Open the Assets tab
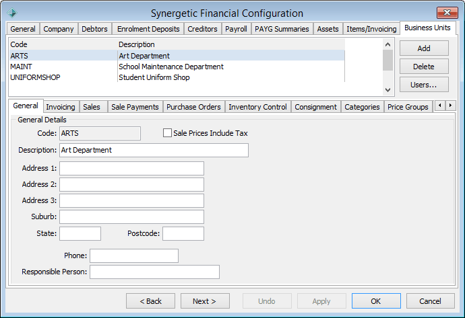The width and height of the screenshot is (465, 318). 328,29
